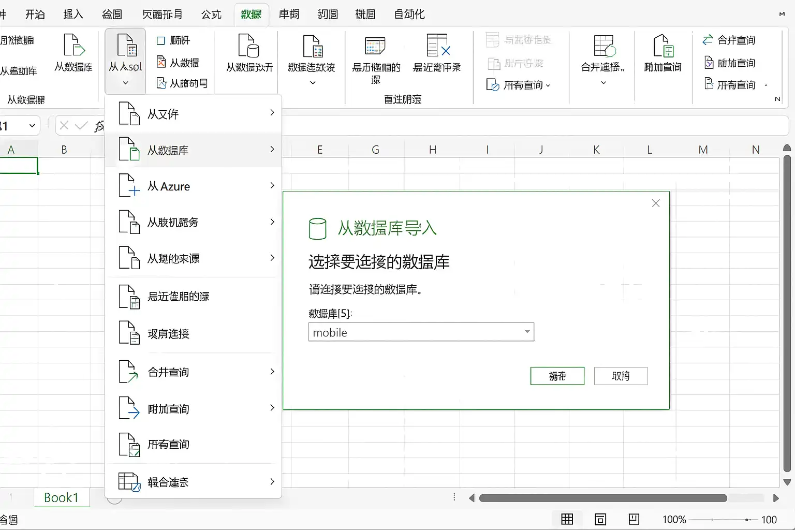The height and width of the screenshot is (530, 795).
Task: Expand the name box dropdown arrow
Action: pos(32,126)
